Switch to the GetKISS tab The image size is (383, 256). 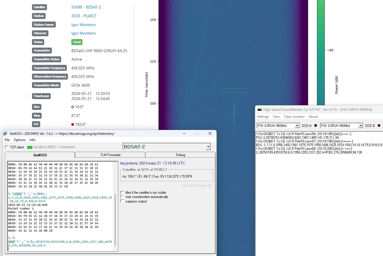40,155
